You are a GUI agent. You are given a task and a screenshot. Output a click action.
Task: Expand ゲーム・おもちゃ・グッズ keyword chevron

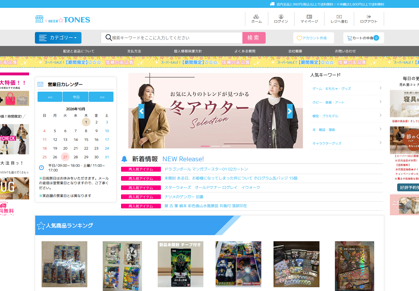click(x=381, y=88)
